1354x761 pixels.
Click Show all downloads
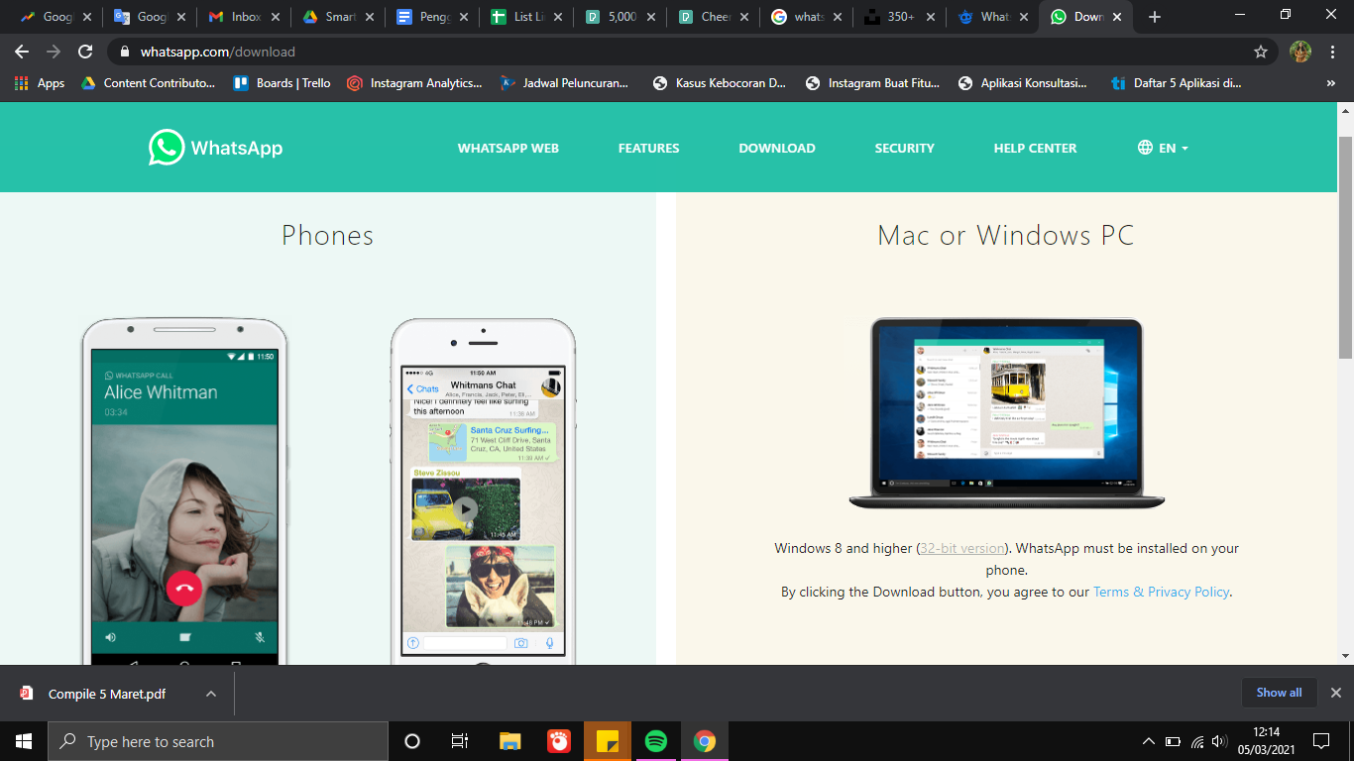1279,693
